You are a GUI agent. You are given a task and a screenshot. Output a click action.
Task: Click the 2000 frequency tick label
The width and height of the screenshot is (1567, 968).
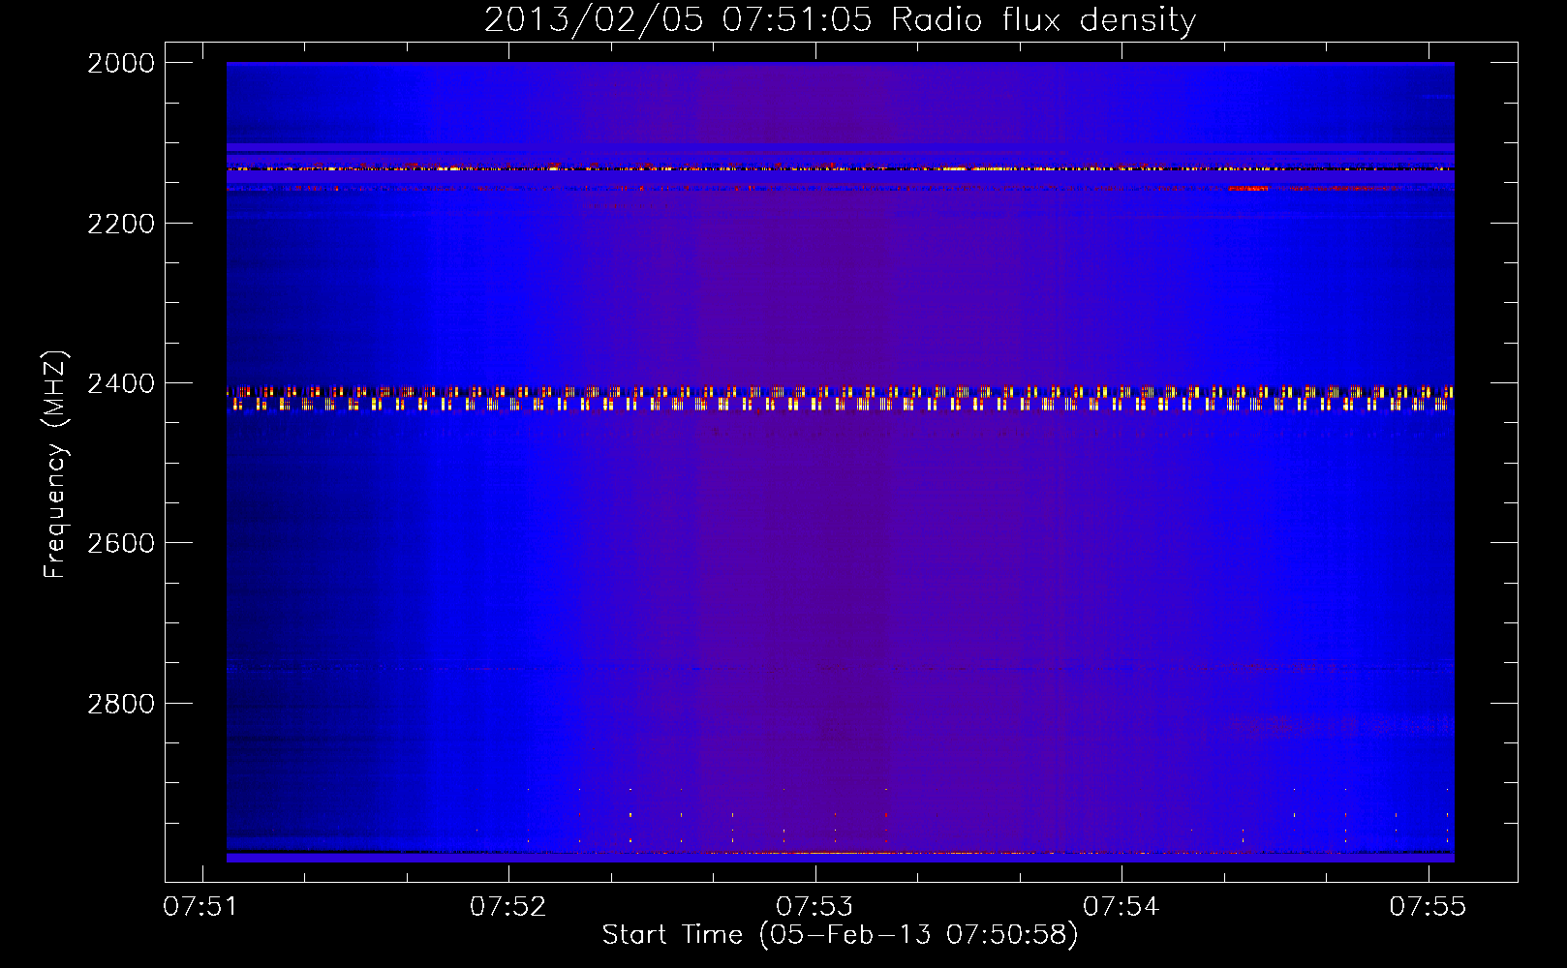(121, 63)
